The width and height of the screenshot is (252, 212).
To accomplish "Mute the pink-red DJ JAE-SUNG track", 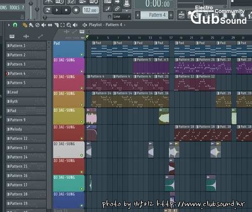I will (x=82, y=88).
